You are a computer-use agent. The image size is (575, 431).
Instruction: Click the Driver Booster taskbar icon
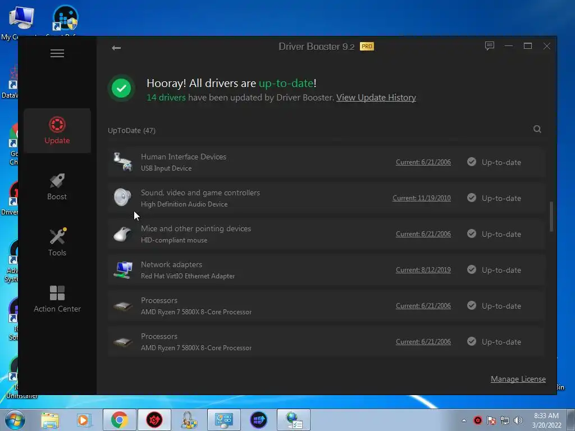tap(154, 420)
